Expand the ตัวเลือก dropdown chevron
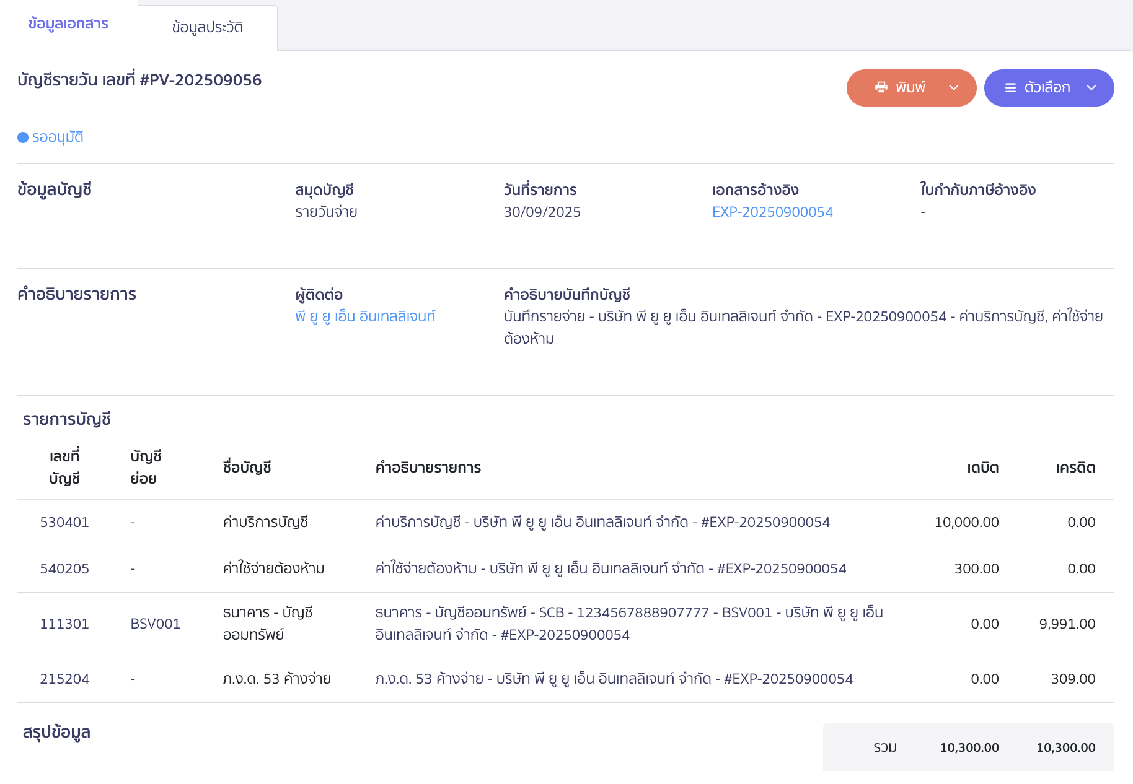The height and width of the screenshot is (784, 1133). coord(1091,88)
